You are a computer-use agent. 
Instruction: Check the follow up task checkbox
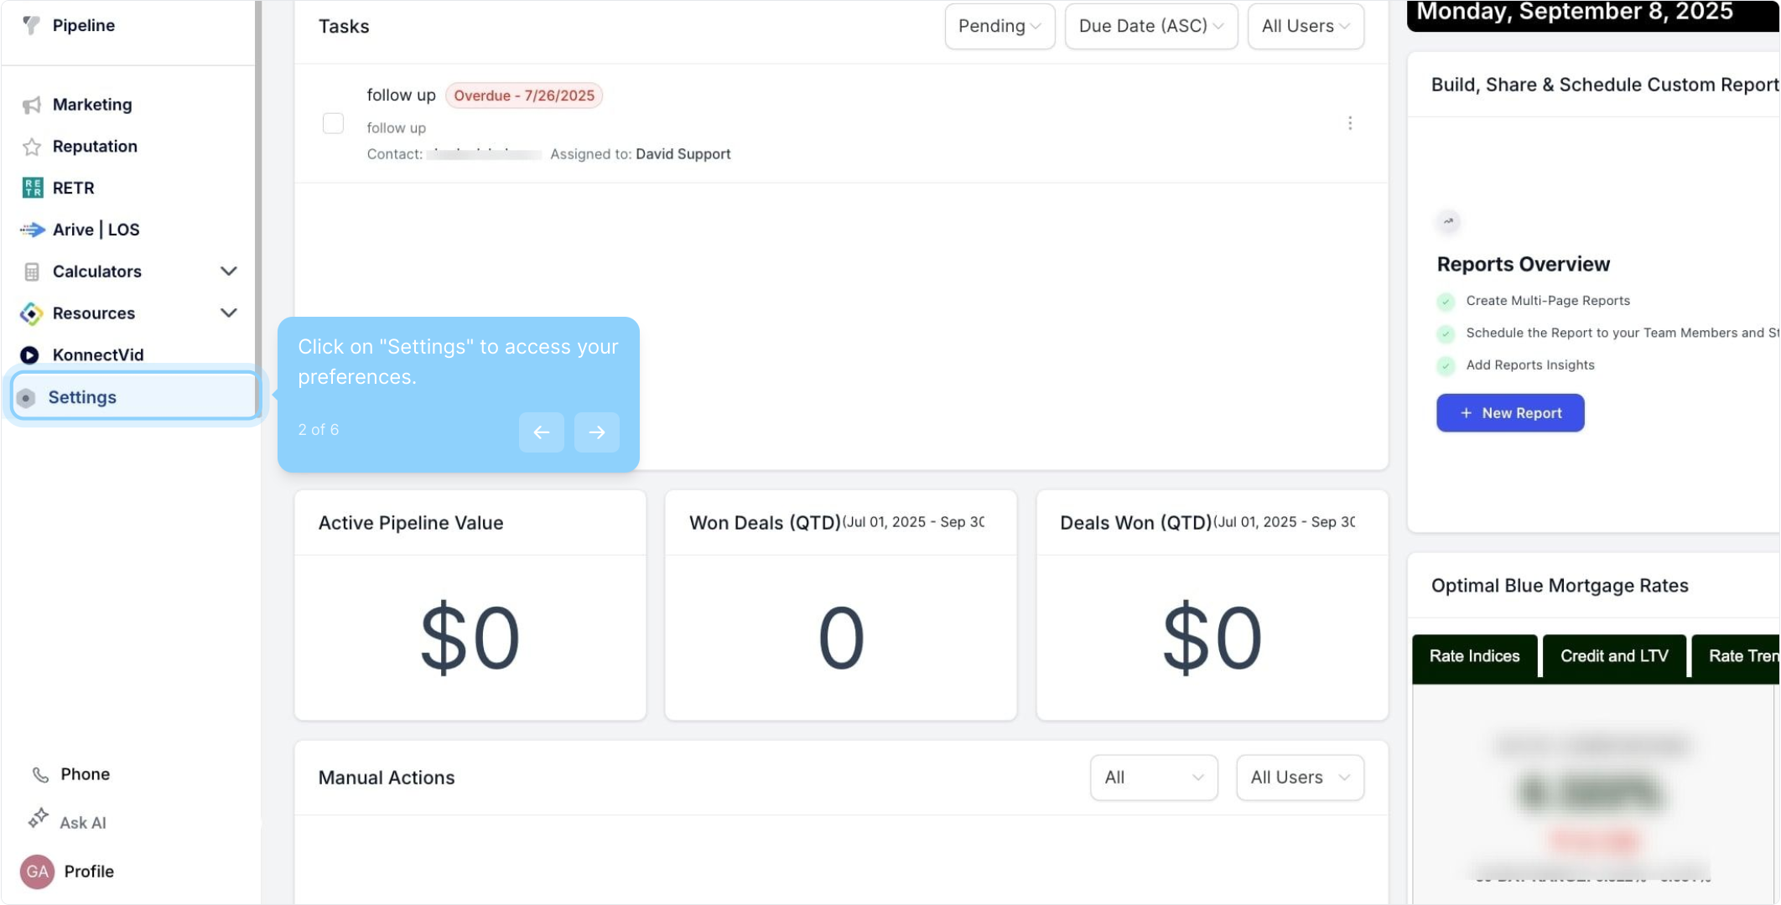click(333, 123)
